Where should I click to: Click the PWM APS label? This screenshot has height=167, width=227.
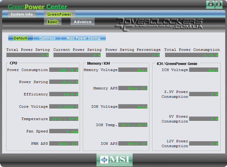(39, 144)
